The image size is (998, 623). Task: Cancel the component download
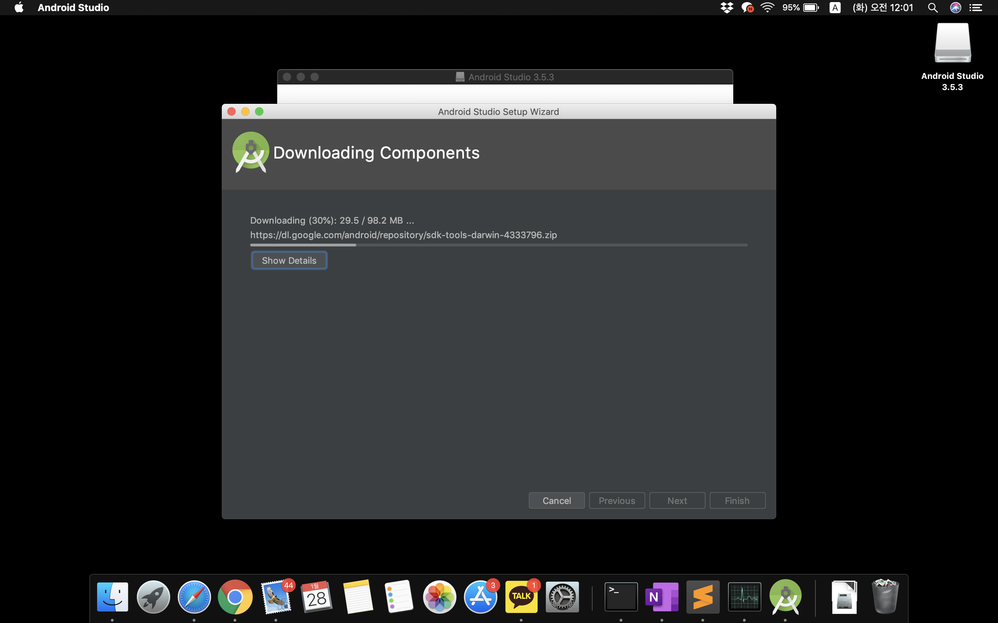556,500
